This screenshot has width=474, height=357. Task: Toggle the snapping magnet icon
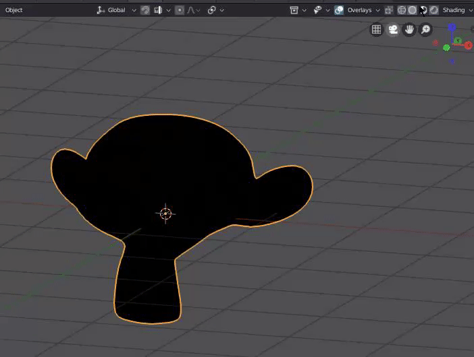[145, 10]
